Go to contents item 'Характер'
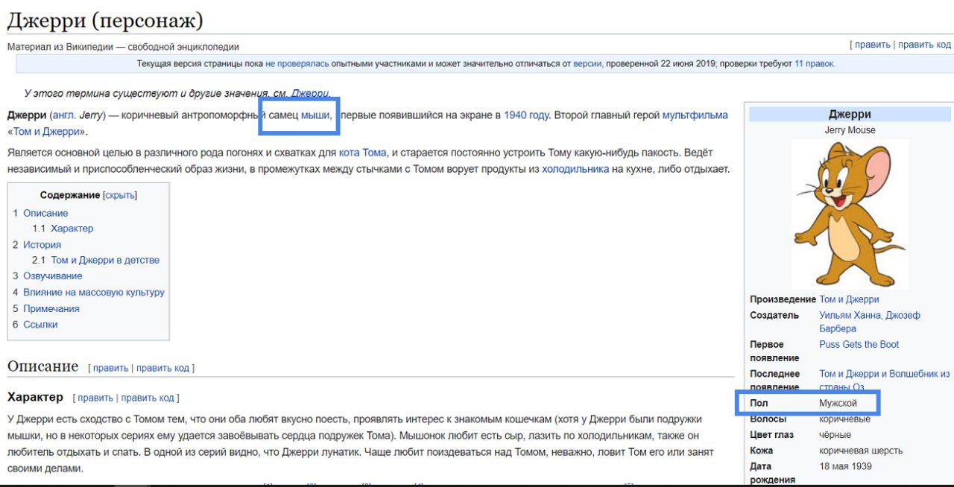 pyautogui.click(x=72, y=229)
